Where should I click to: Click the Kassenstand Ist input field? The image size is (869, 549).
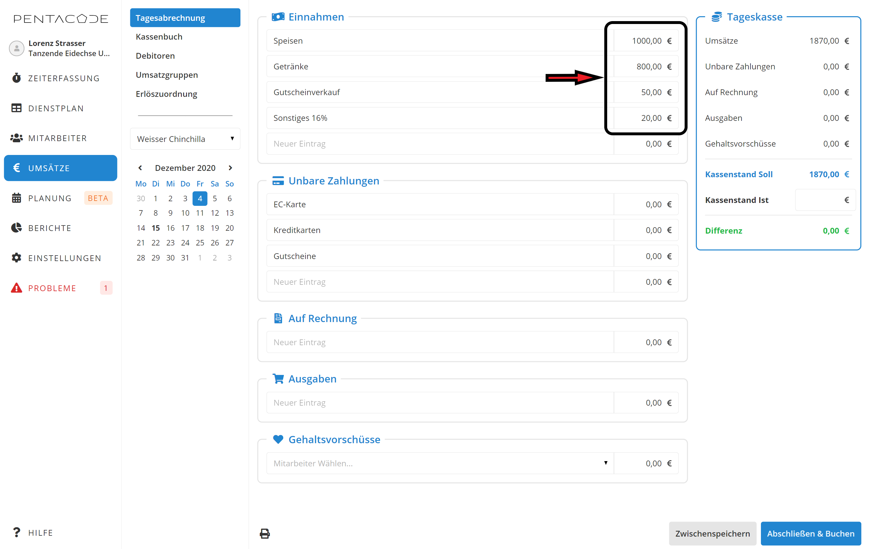[819, 200]
